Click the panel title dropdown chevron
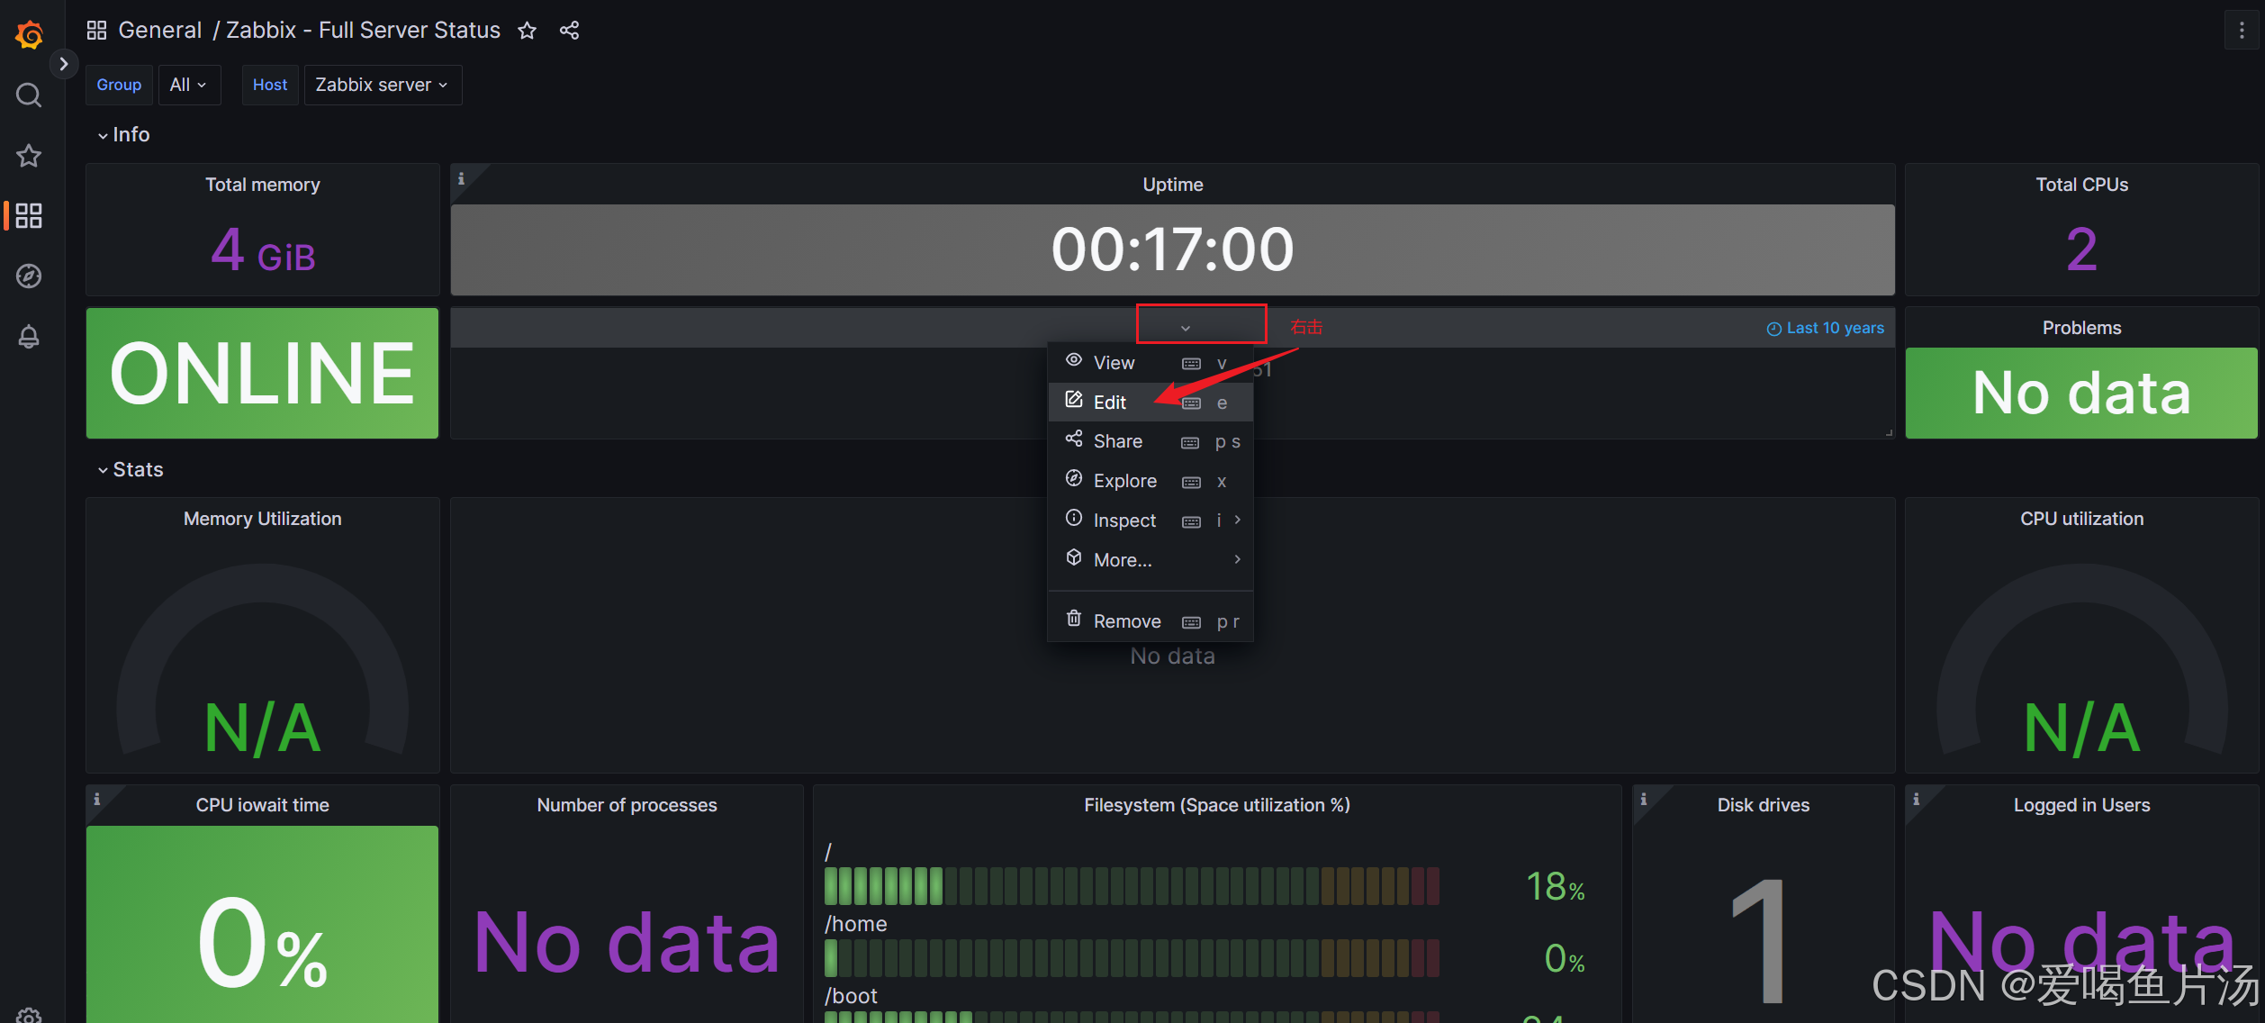This screenshot has width=2265, height=1023. point(1186,328)
